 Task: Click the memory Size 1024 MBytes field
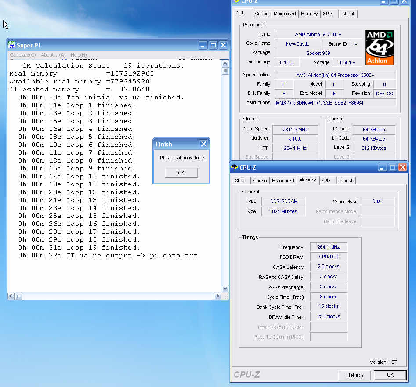pos(283,211)
